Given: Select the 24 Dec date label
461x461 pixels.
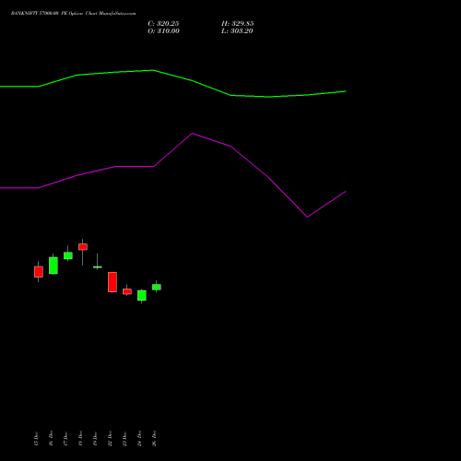Looking at the screenshot, I should point(139,439).
